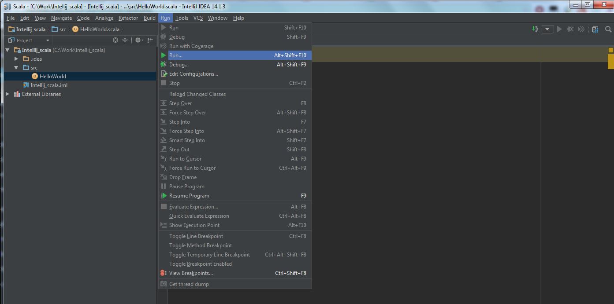Open the Help menu
Viewport: 614px width, 304px height.
[238, 18]
